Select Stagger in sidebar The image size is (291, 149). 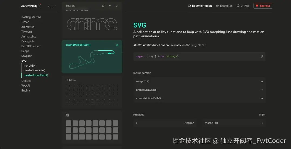26,56
